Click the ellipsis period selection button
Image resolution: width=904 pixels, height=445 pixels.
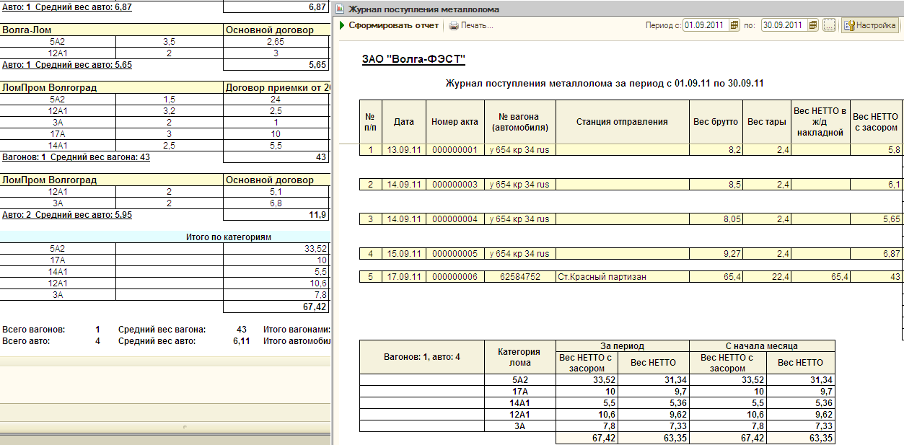point(829,25)
